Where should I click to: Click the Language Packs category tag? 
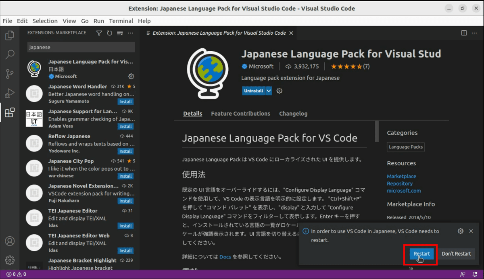pyautogui.click(x=406, y=147)
